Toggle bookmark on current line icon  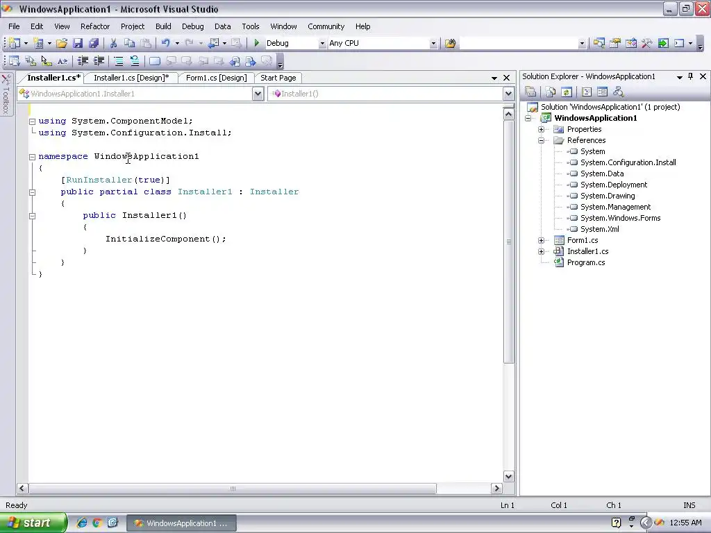(x=155, y=61)
